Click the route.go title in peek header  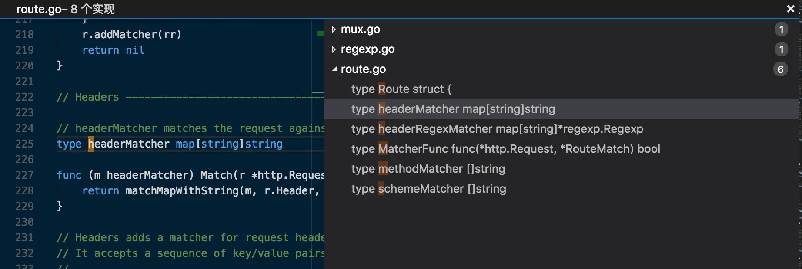41,9
